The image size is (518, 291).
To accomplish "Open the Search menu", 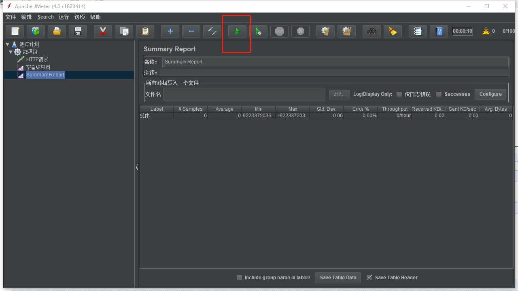I will click(45, 17).
